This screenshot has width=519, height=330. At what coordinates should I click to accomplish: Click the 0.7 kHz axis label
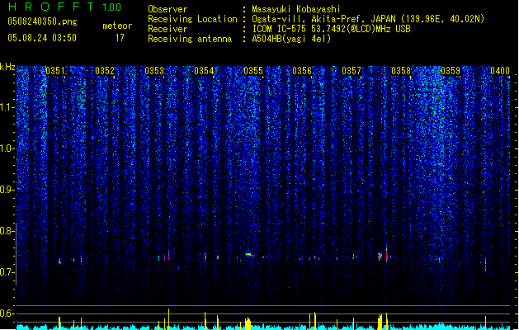(7, 272)
